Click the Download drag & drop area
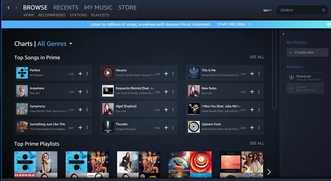331x181 pixels. coord(305,78)
